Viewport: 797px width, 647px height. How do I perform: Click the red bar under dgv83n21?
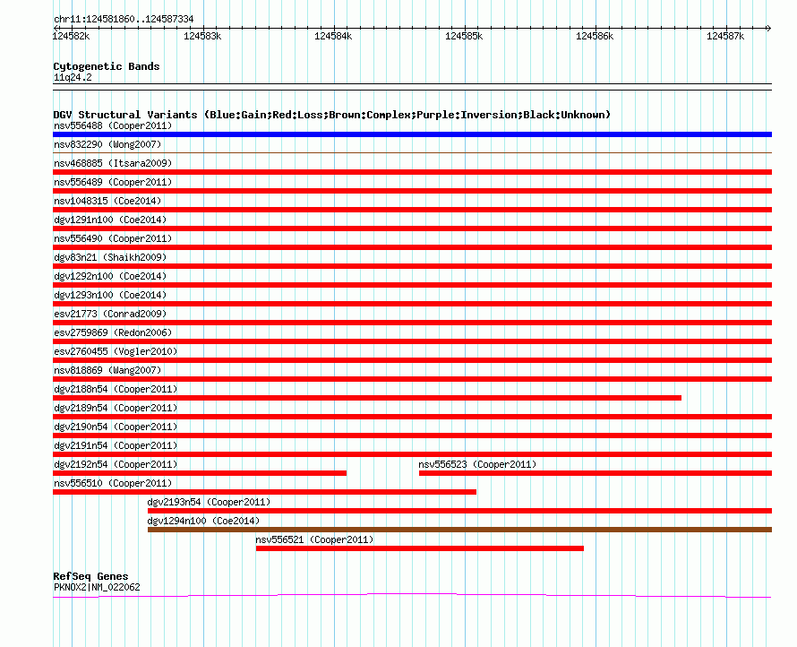pos(412,266)
